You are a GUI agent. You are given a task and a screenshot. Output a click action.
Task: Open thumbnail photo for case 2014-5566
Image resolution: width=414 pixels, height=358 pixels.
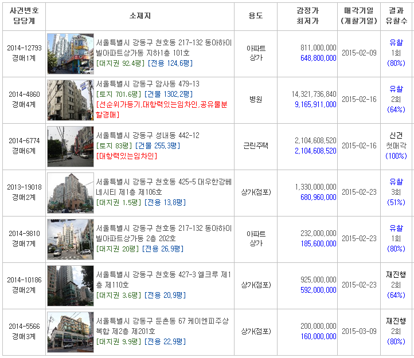pyautogui.click(x=71, y=332)
